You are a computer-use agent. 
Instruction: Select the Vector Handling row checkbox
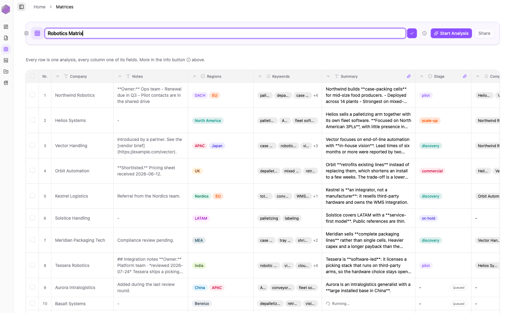[32, 145]
